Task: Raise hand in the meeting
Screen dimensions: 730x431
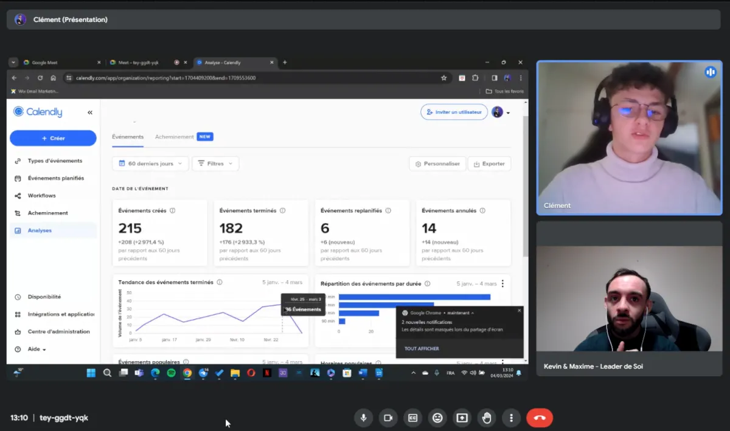Action: coord(487,418)
